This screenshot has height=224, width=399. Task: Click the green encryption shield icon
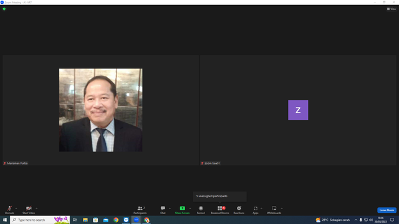click(4, 9)
